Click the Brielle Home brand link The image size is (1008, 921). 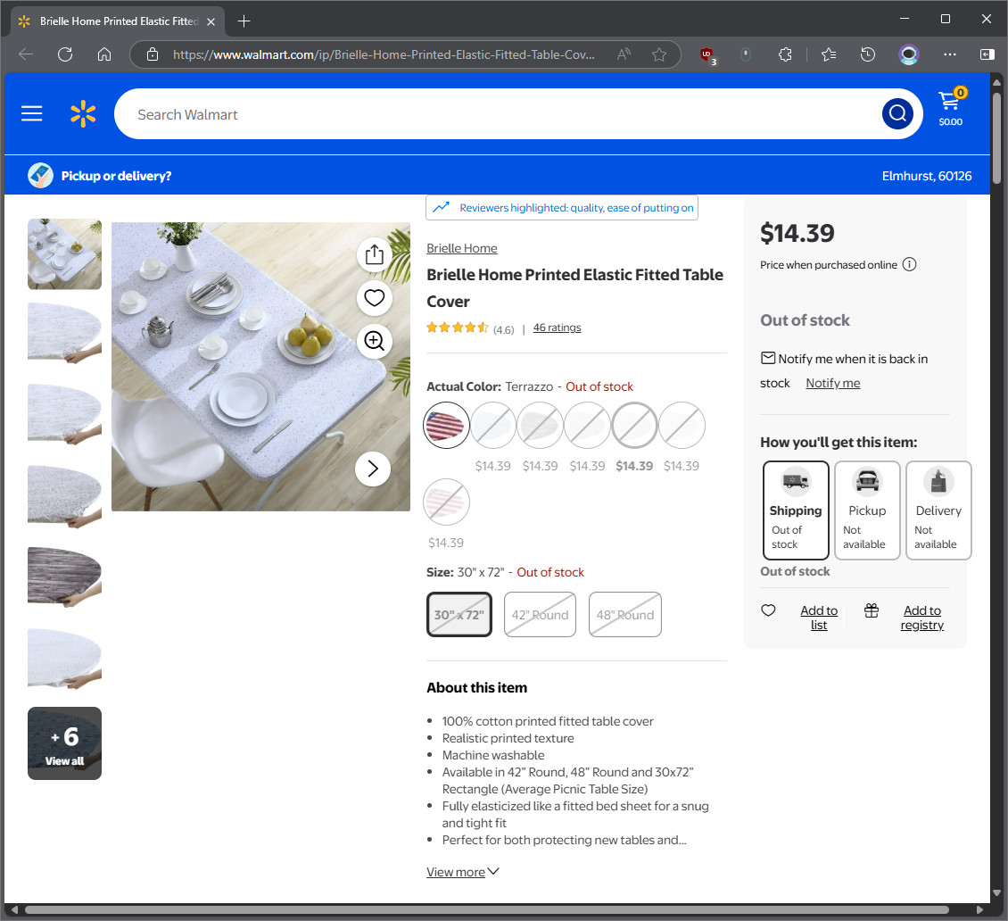pos(461,248)
